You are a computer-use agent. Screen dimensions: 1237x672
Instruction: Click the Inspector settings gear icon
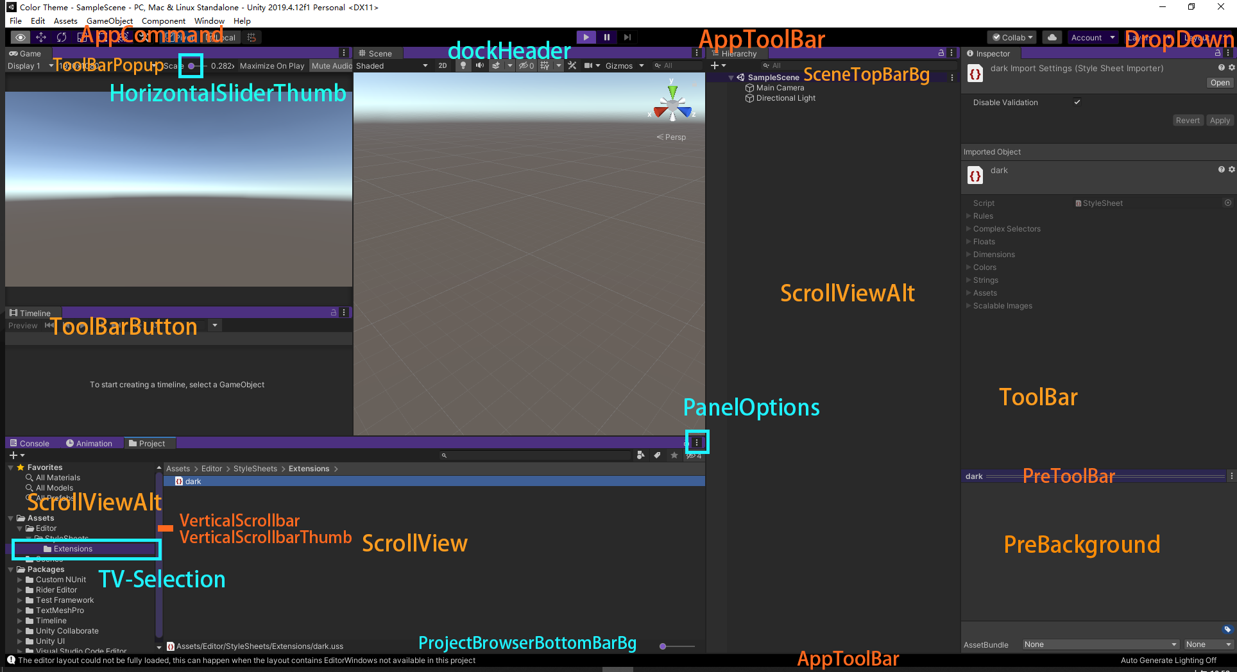coord(1231,67)
